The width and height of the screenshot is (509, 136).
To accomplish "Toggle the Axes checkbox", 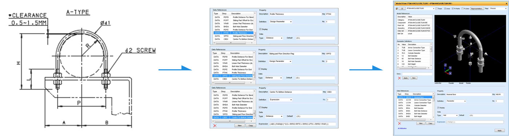I will click(x=445, y=8).
